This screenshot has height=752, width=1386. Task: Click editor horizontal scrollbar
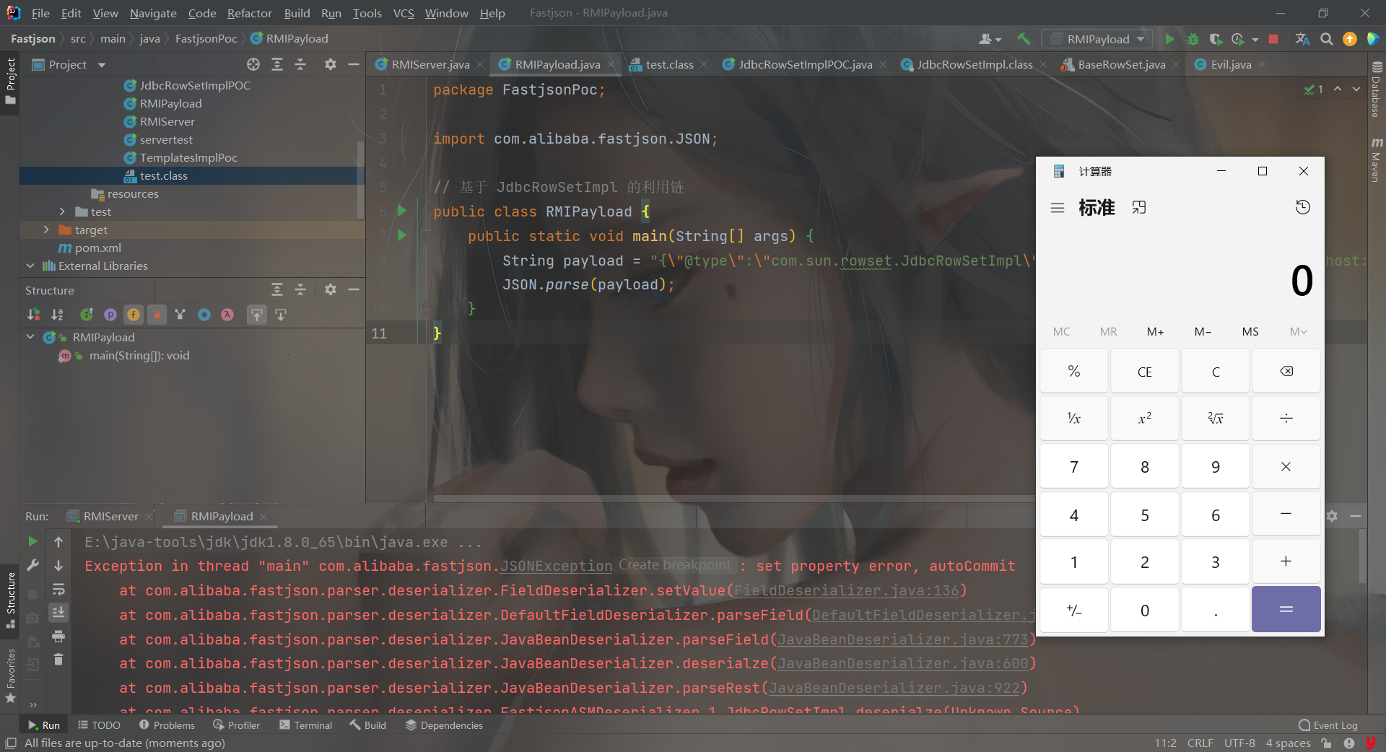(734, 498)
